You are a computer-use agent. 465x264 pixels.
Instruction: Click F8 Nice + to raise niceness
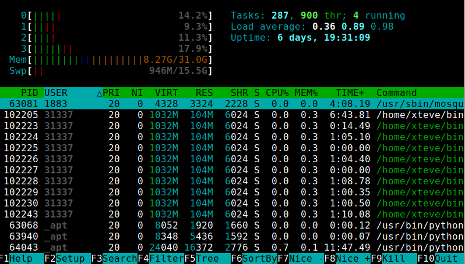[347, 258]
